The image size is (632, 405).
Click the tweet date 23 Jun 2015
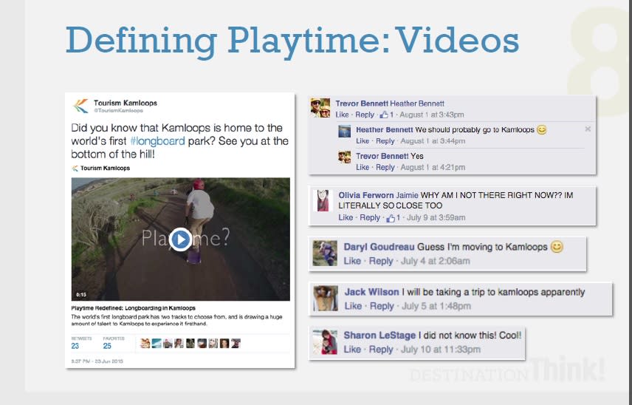click(109, 361)
